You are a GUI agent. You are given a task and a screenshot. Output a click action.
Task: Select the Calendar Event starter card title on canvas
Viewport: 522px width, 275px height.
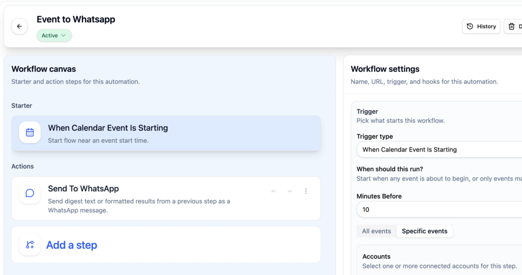pos(108,128)
